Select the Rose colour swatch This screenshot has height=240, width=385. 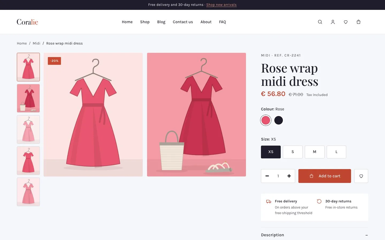coord(266,120)
